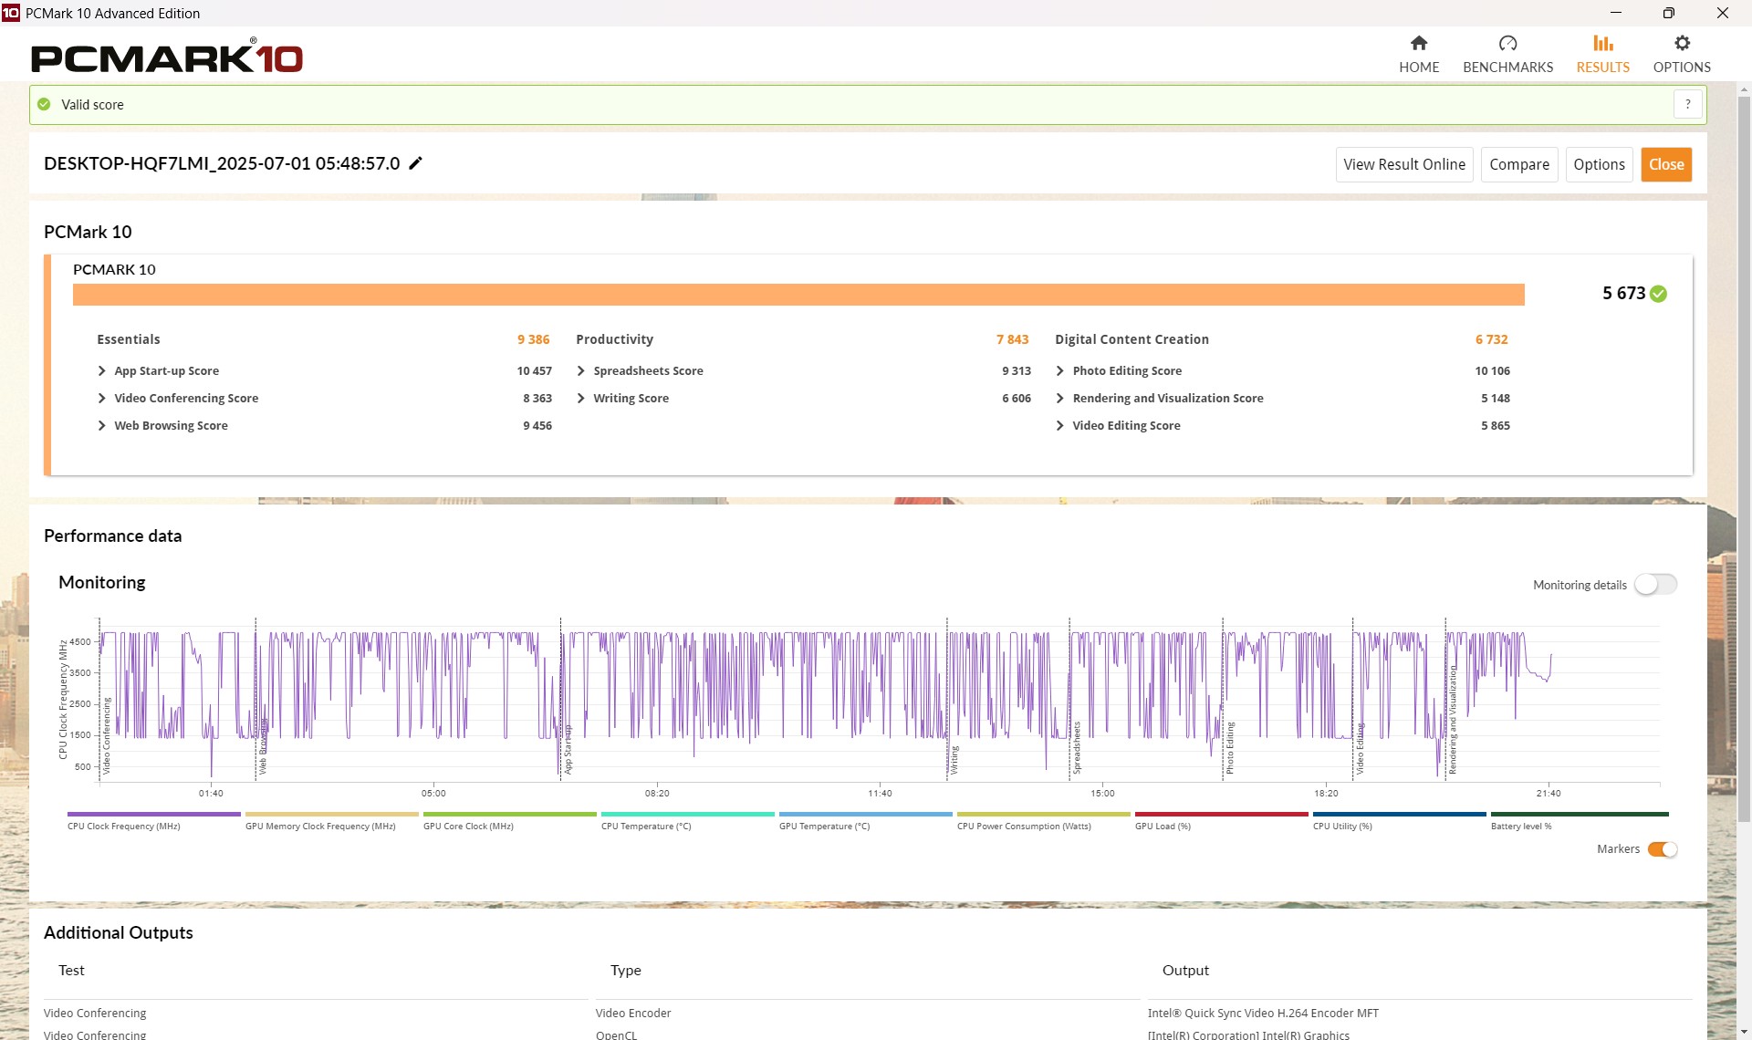Expand App Start-up Score
The image size is (1752, 1040).
(x=101, y=371)
